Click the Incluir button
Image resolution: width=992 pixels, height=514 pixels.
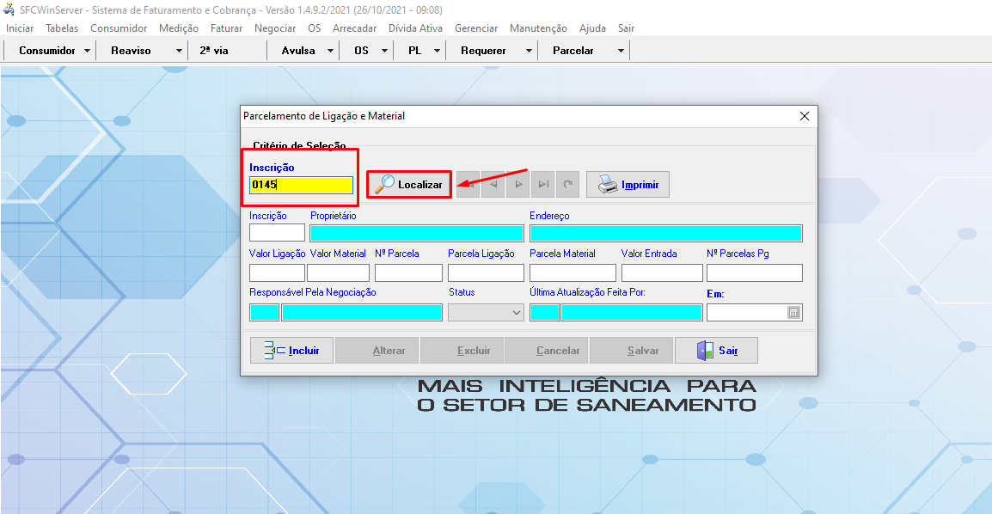(291, 351)
